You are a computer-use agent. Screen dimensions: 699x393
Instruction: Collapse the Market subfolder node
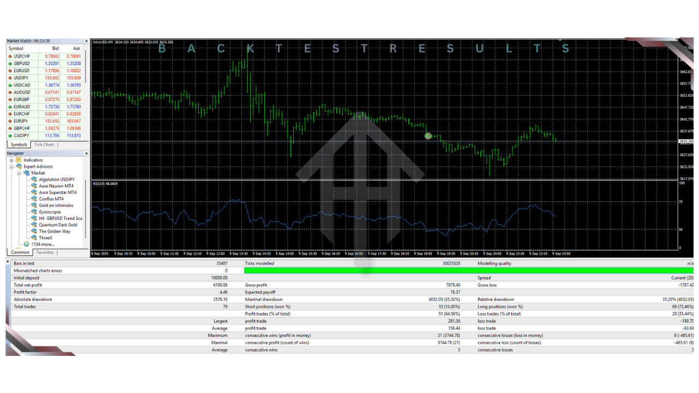19,174
